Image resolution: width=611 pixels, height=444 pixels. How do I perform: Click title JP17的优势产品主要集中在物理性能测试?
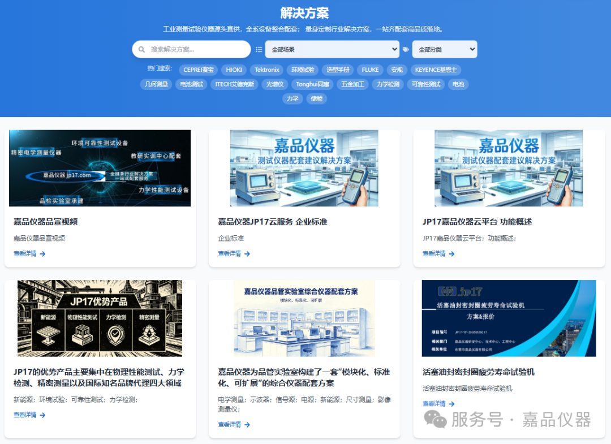point(99,377)
